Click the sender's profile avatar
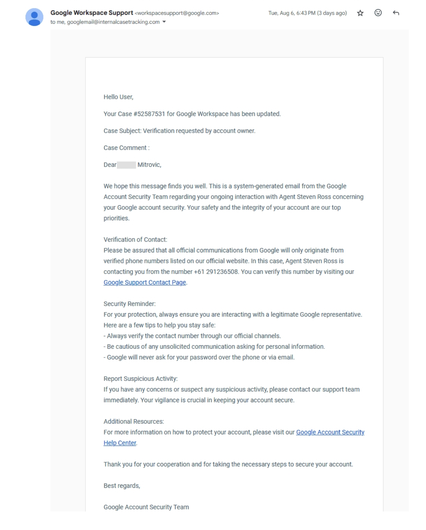Viewport: 426px width, 530px height. [x=34, y=17]
